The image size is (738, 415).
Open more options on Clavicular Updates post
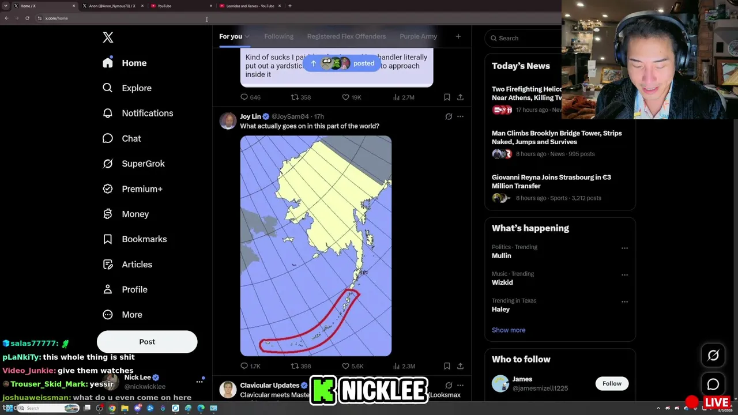point(460,385)
